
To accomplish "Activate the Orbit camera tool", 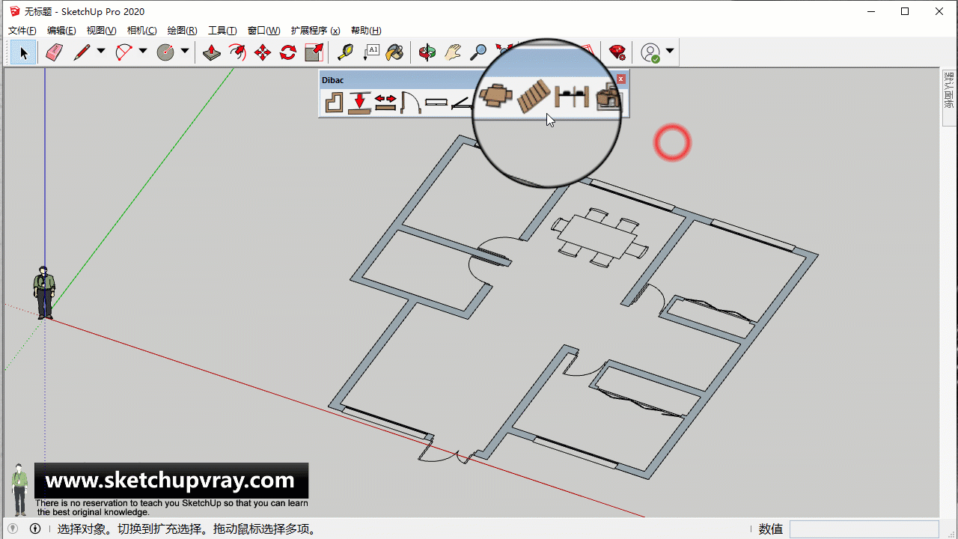I will tap(427, 52).
